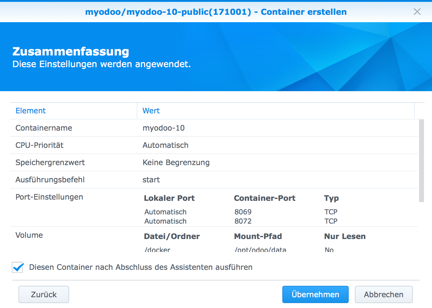Select container port 8069
432x308 pixels.
243,212
